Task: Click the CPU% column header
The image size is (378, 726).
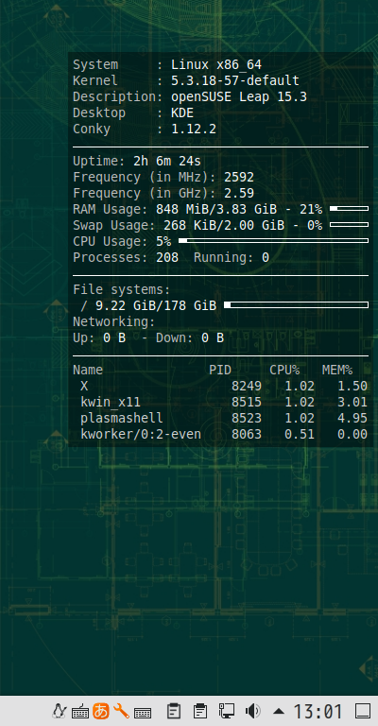Action: point(284,370)
